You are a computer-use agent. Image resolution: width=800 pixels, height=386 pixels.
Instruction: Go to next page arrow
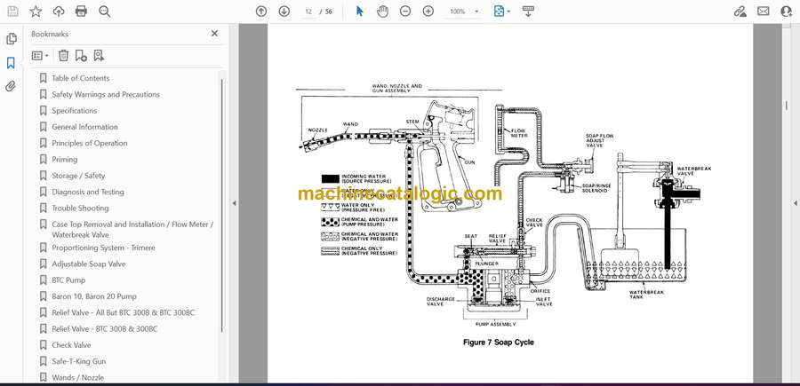pos(284,12)
